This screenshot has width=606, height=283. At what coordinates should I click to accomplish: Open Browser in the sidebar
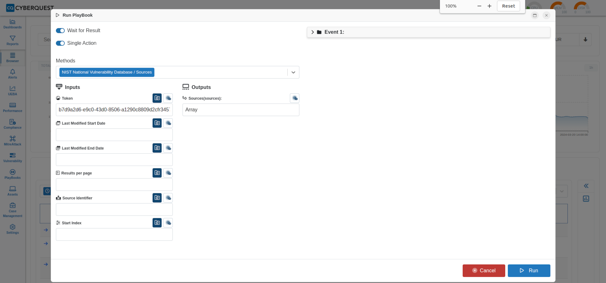point(12,58)
